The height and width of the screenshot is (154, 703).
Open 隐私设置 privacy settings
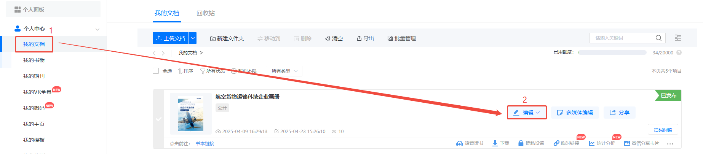pyautogui.click(x=531, y=143)
